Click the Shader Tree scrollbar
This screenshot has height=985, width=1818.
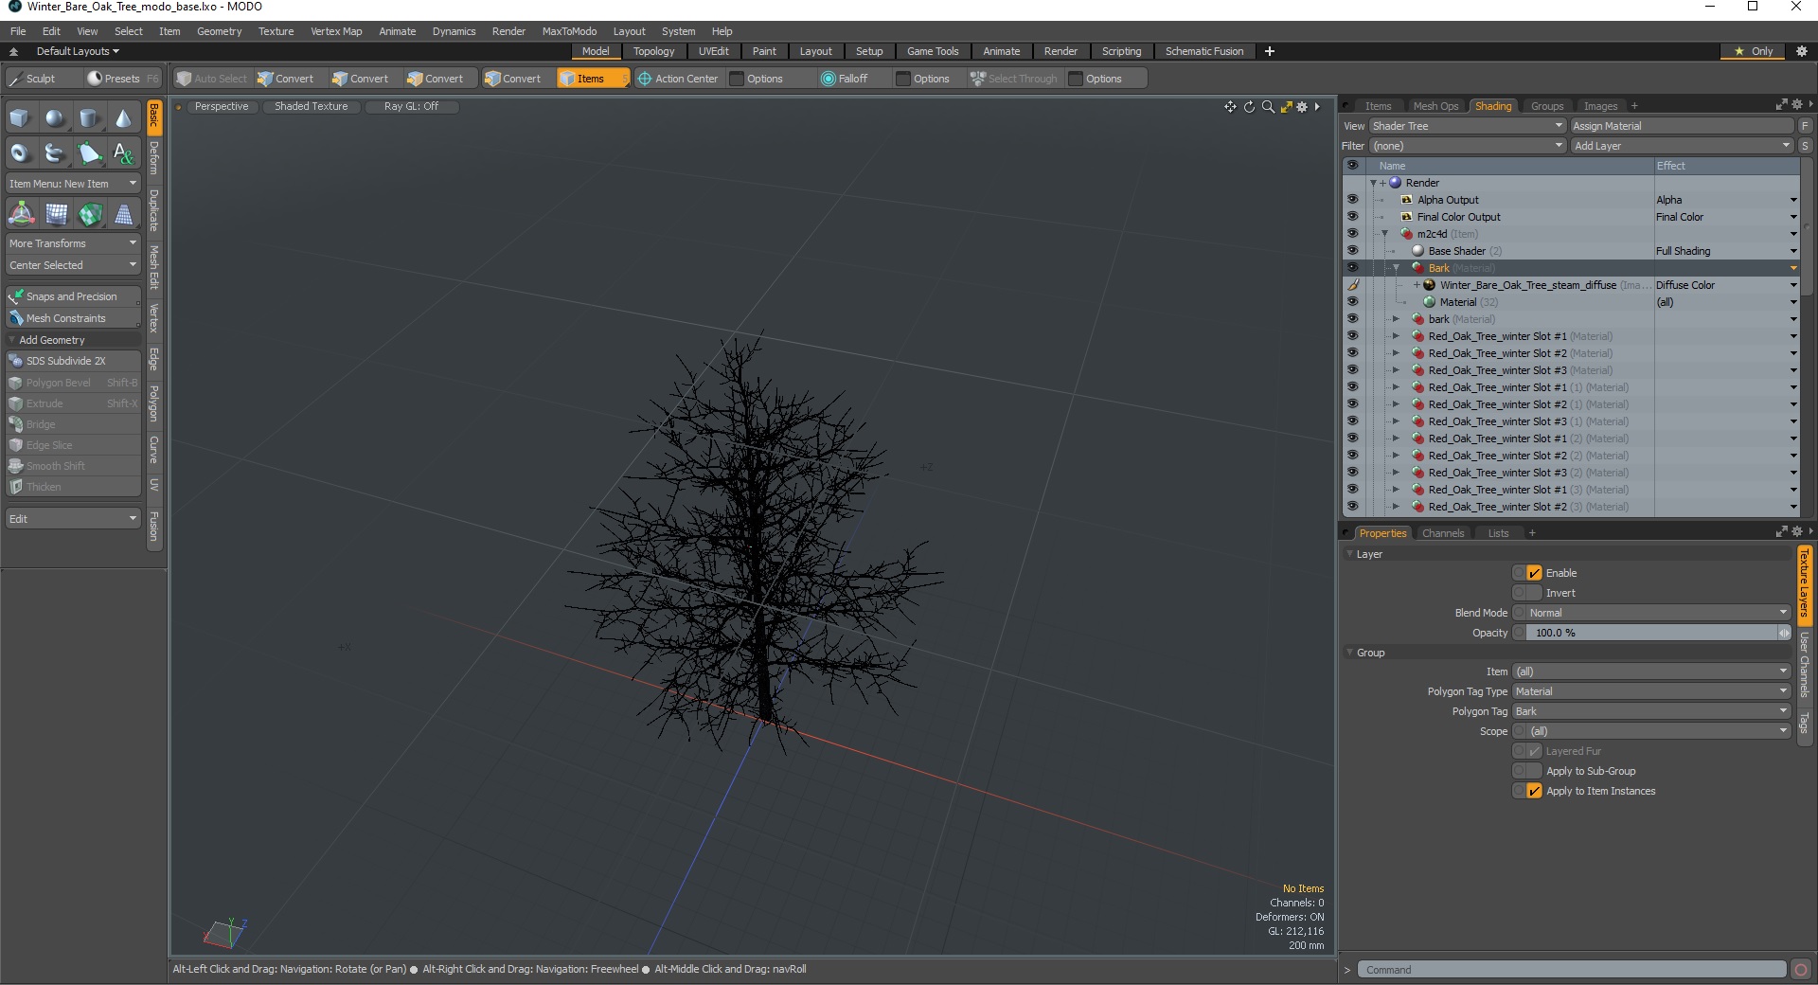coord(1807,227)
